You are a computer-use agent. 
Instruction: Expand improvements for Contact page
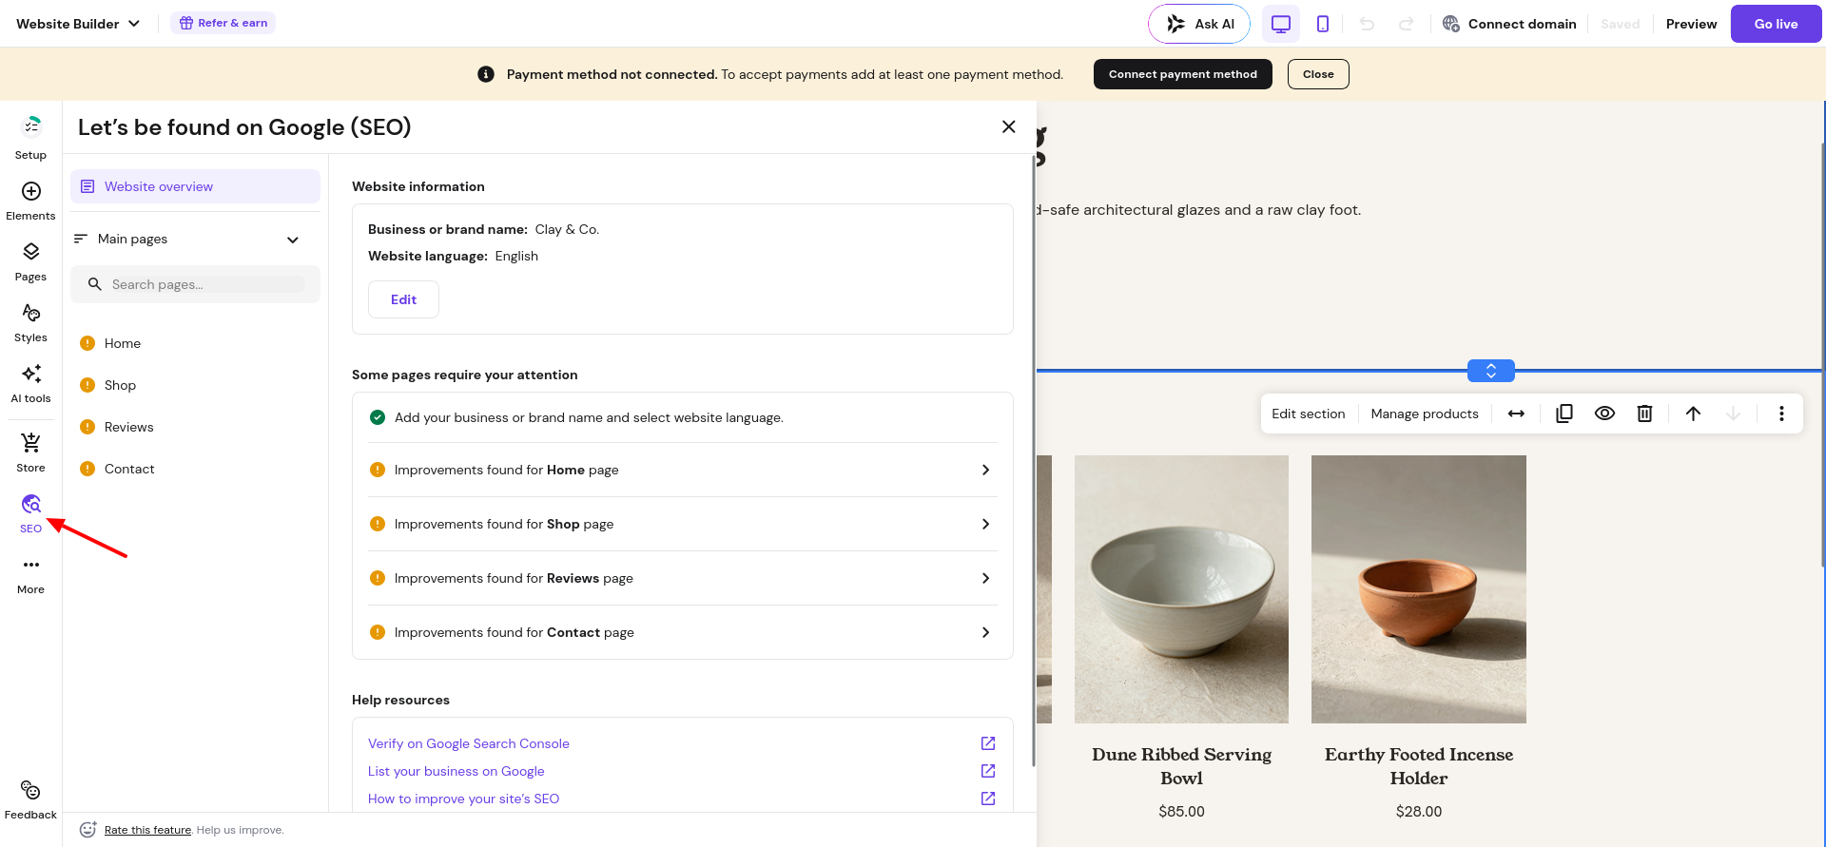click(682, 632)
